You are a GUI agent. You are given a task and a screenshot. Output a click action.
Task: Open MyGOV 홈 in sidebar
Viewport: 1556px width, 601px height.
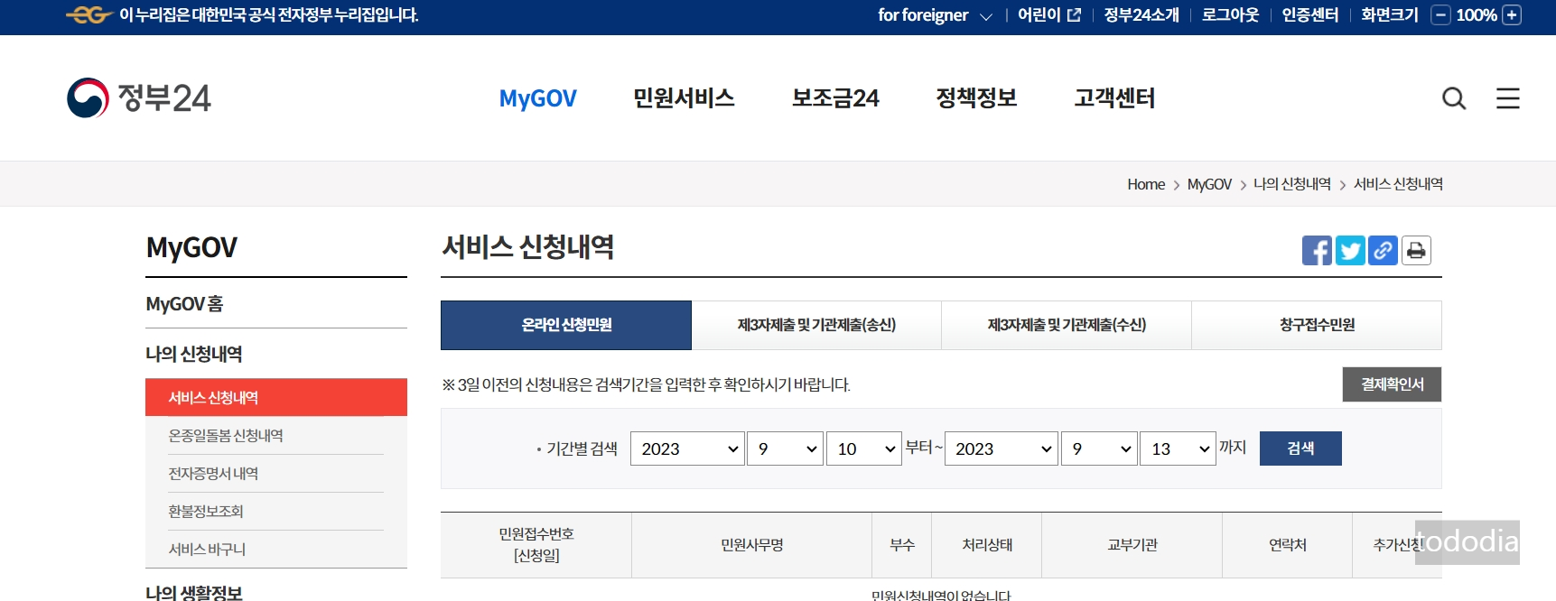184,304
